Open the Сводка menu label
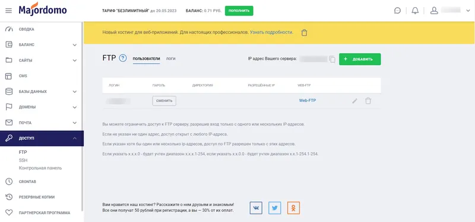475x222 pixels. [27, 29]
